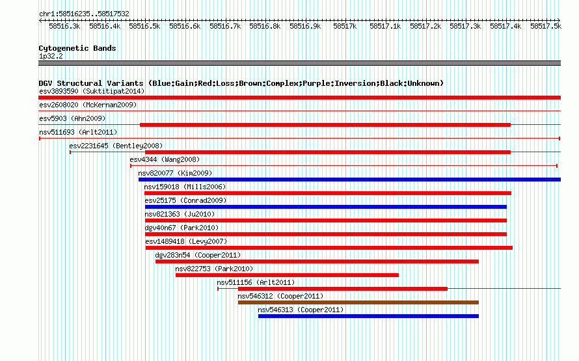Select the esv5903 thick red bar
579x361 pixels.
(x=325, y=125)
